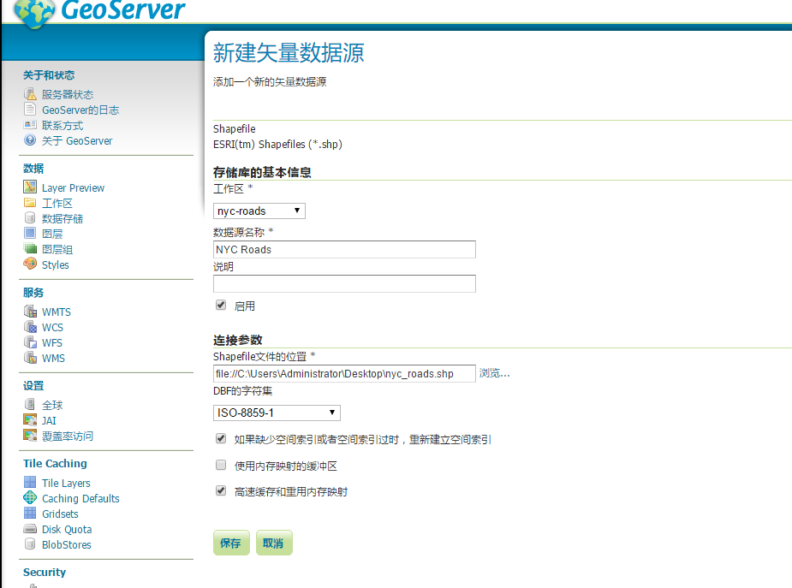
Task: Enable 使用内存映射的缓冲区 checkbox
Action: [x=221, y=465]
